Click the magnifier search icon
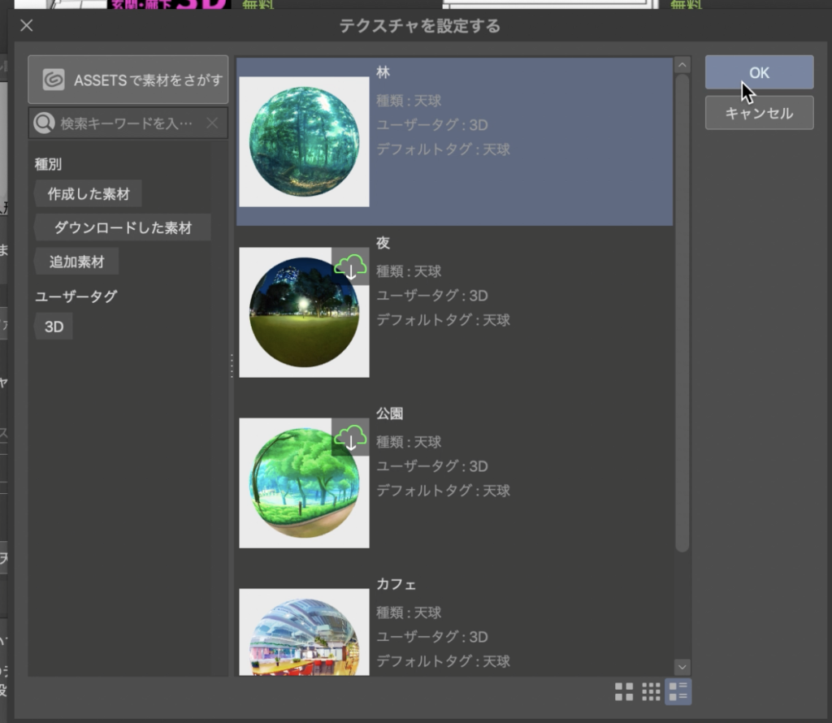 point(44,123)
